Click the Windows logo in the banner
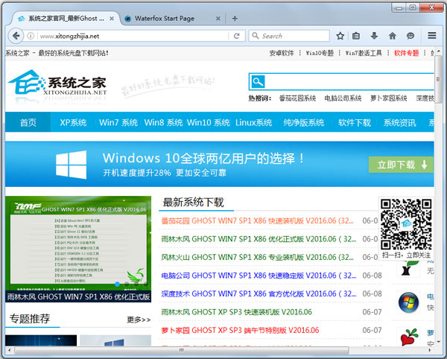This screenshot has width=447, height=359. pos(71,165)
